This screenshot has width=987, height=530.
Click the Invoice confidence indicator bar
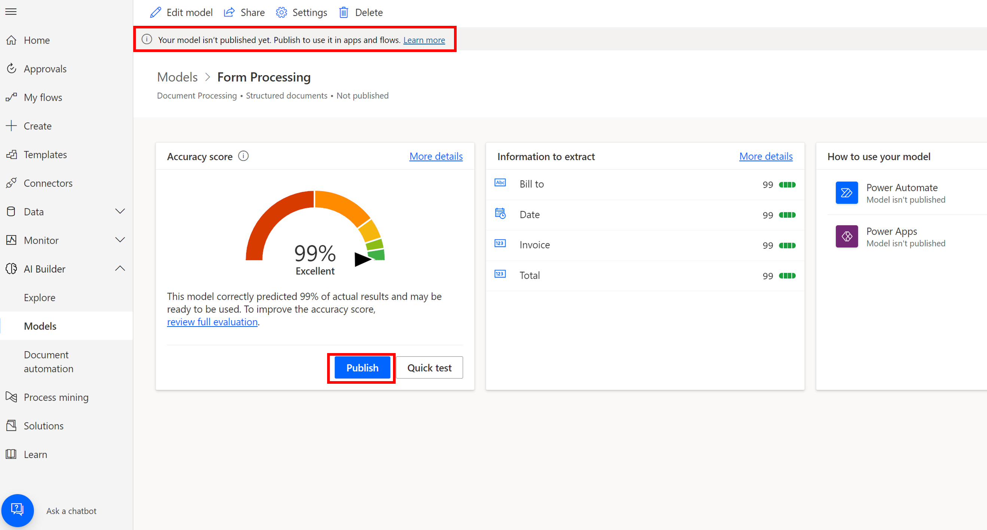tap(788, 245)
